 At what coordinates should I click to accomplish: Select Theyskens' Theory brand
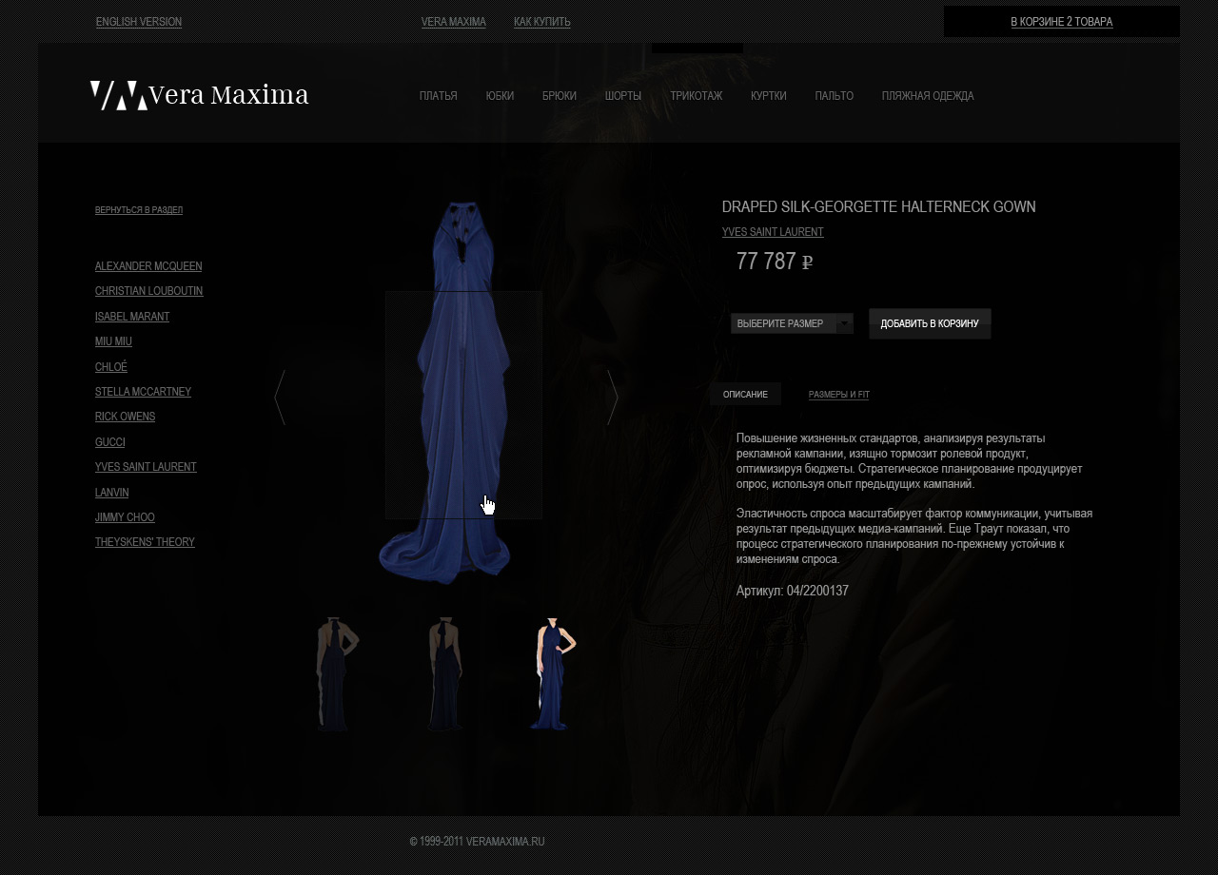pos(145,542)
